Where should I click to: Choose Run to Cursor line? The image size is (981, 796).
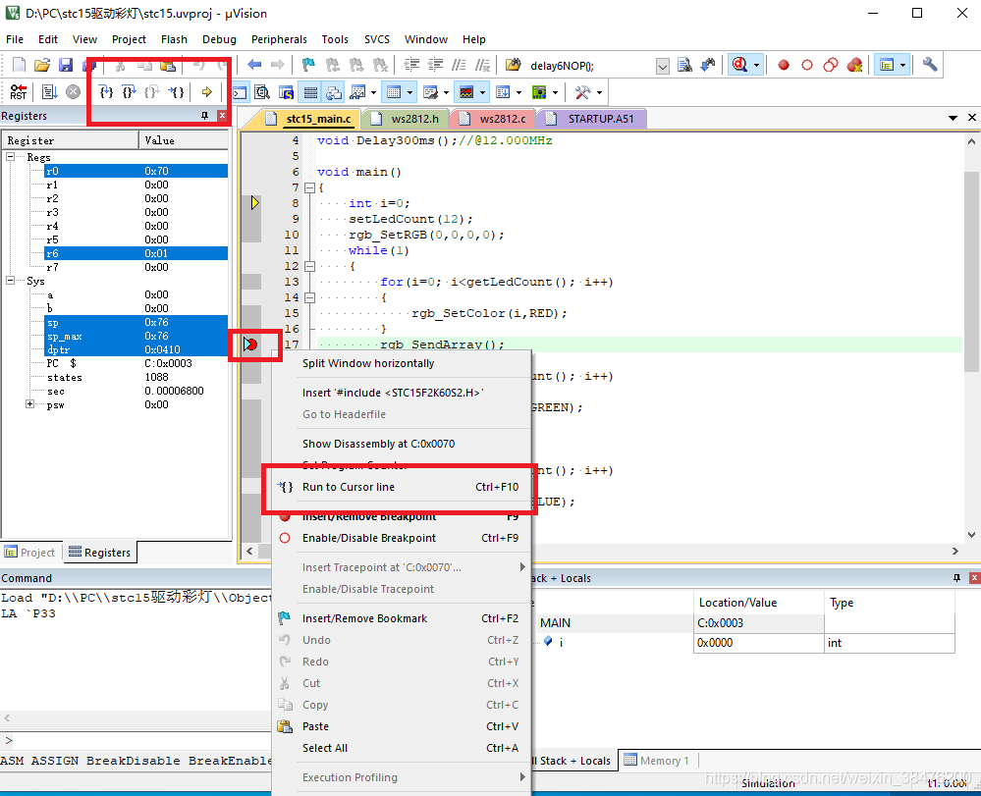pyautogui.click(x=401, y=487)
